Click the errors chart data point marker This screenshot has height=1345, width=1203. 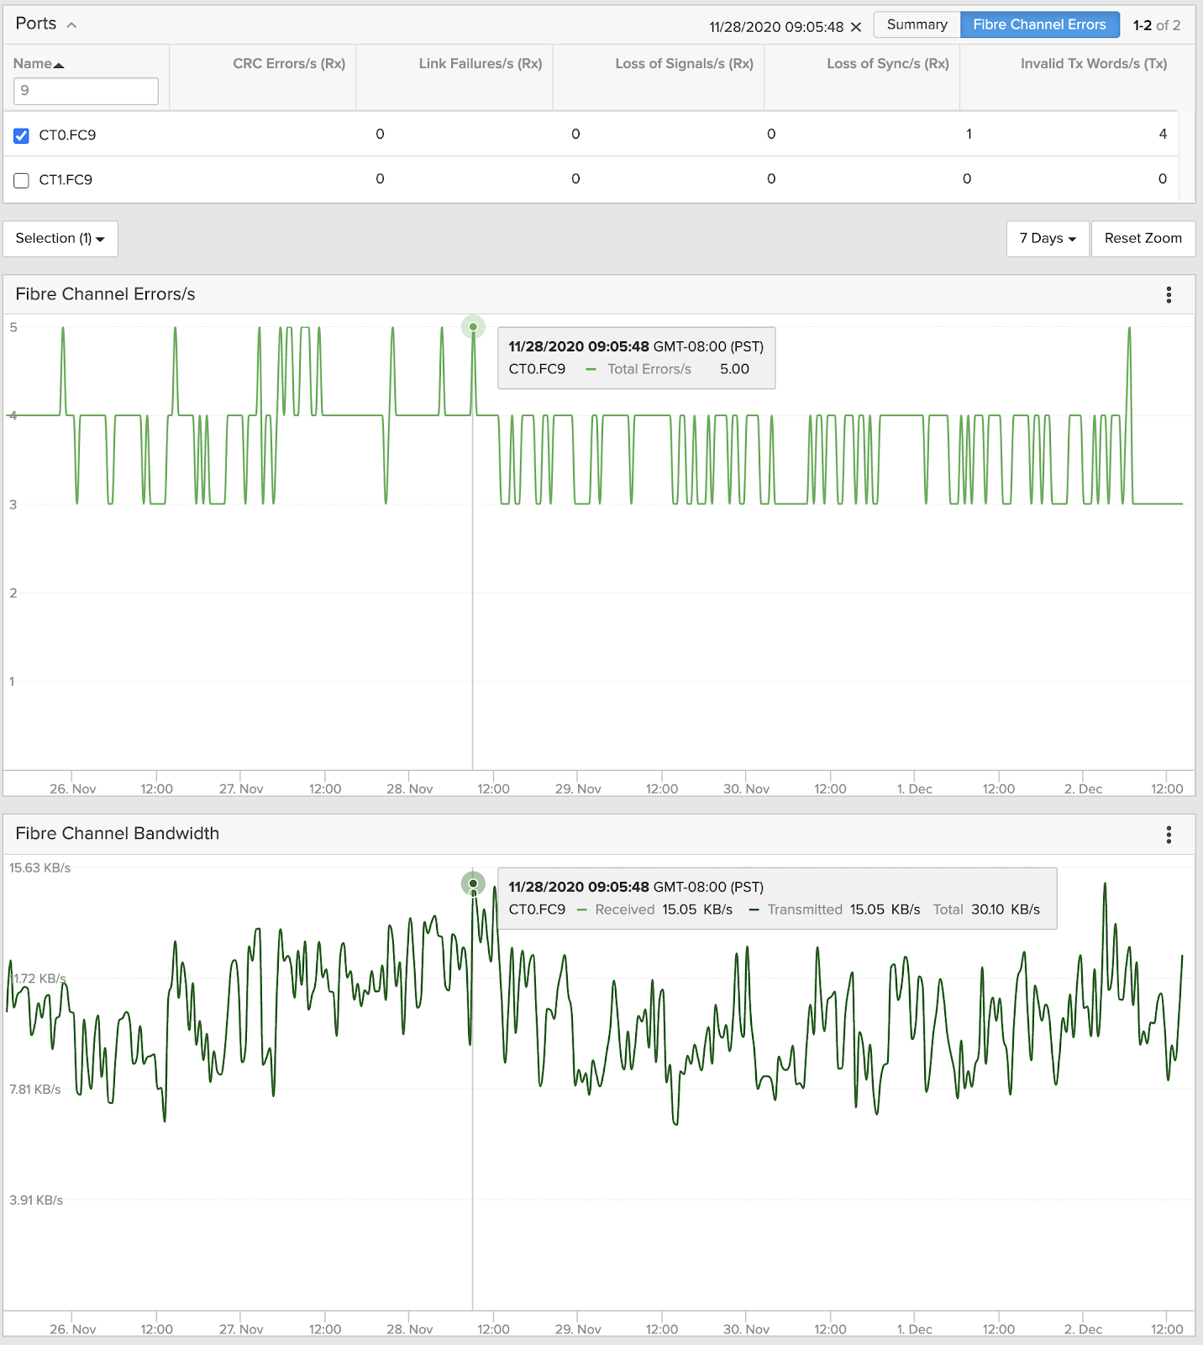(x=473, y=327)
